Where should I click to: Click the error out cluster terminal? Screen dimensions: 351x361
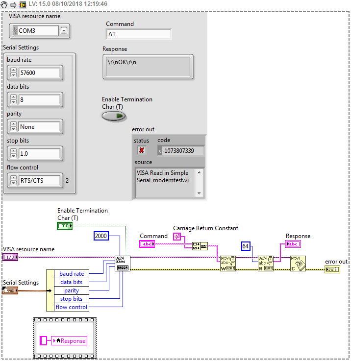332,269
